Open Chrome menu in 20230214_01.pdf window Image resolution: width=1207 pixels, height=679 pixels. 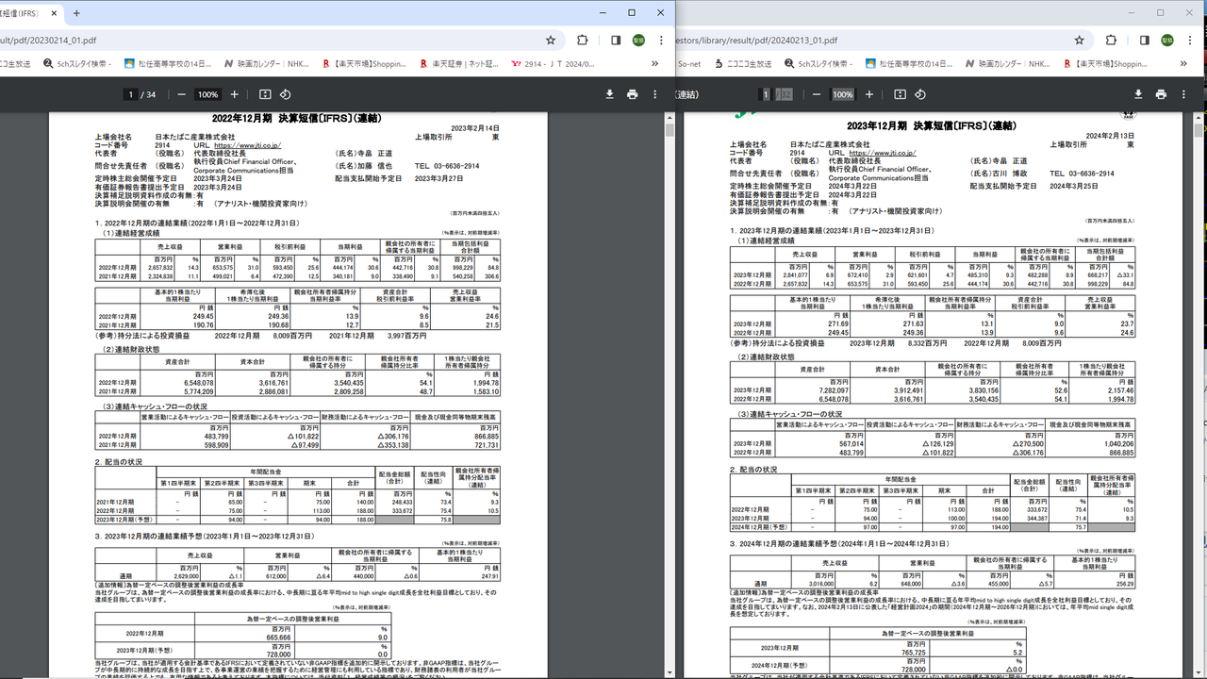[661, 40]
